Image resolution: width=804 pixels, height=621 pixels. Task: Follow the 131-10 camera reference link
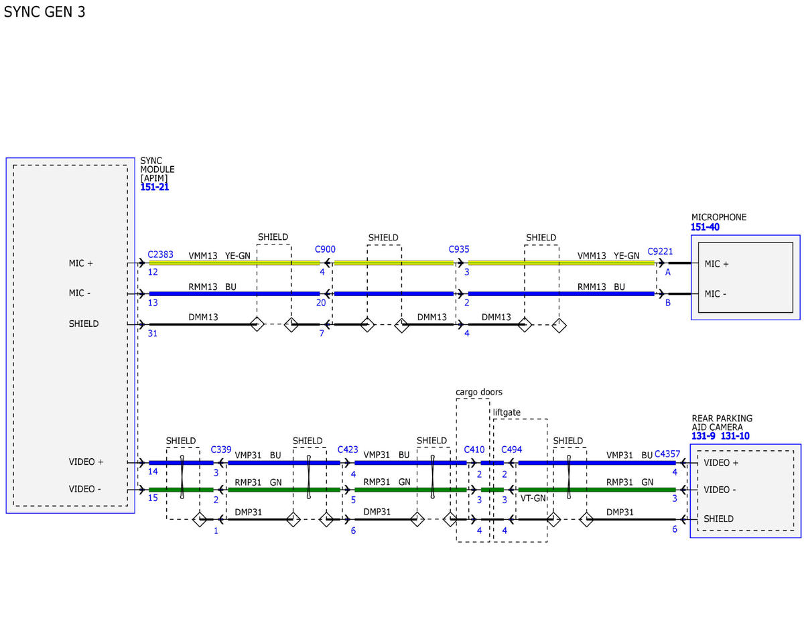pos(735,436)
